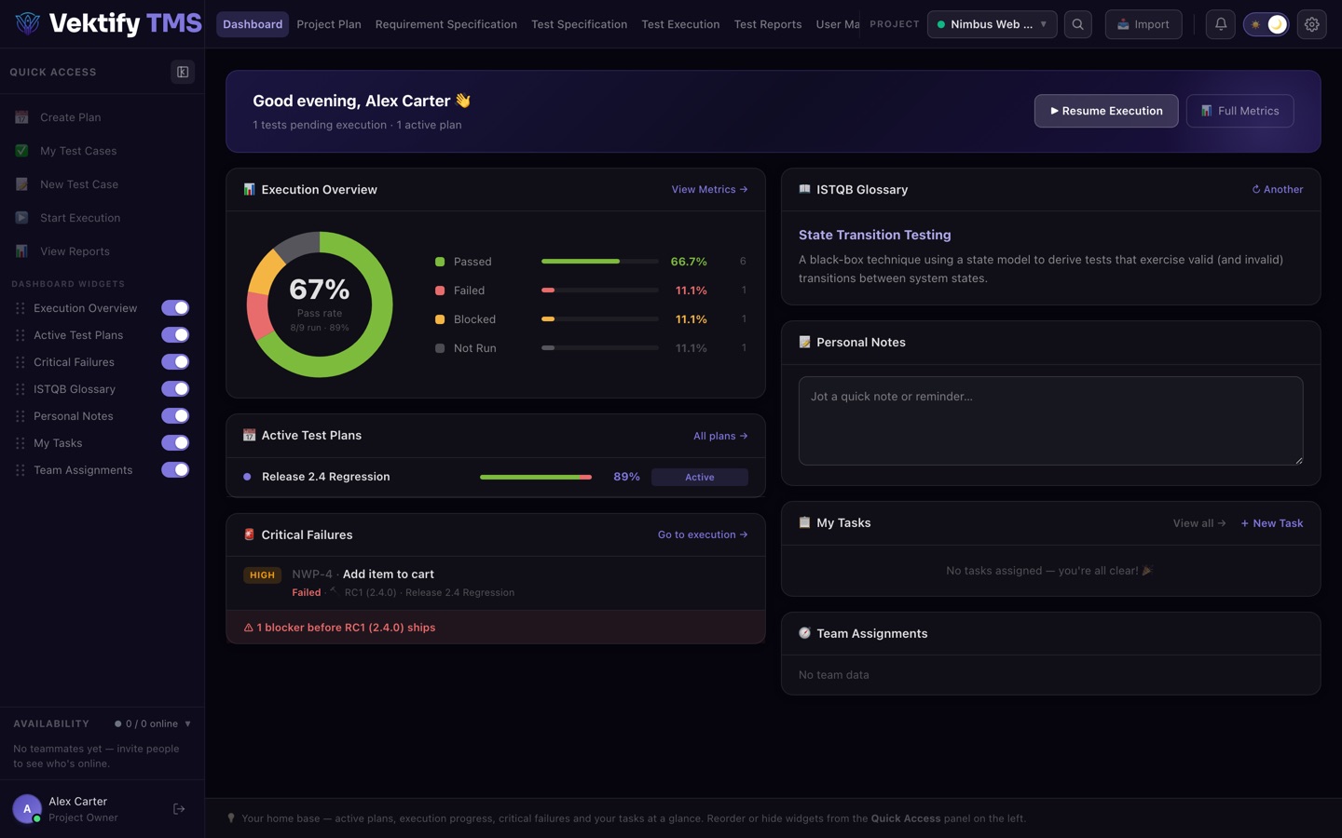Image resolution: width=1342 pixels, height=838 pixels.
Task: Click the New Task link
Action: [1272, 523]
